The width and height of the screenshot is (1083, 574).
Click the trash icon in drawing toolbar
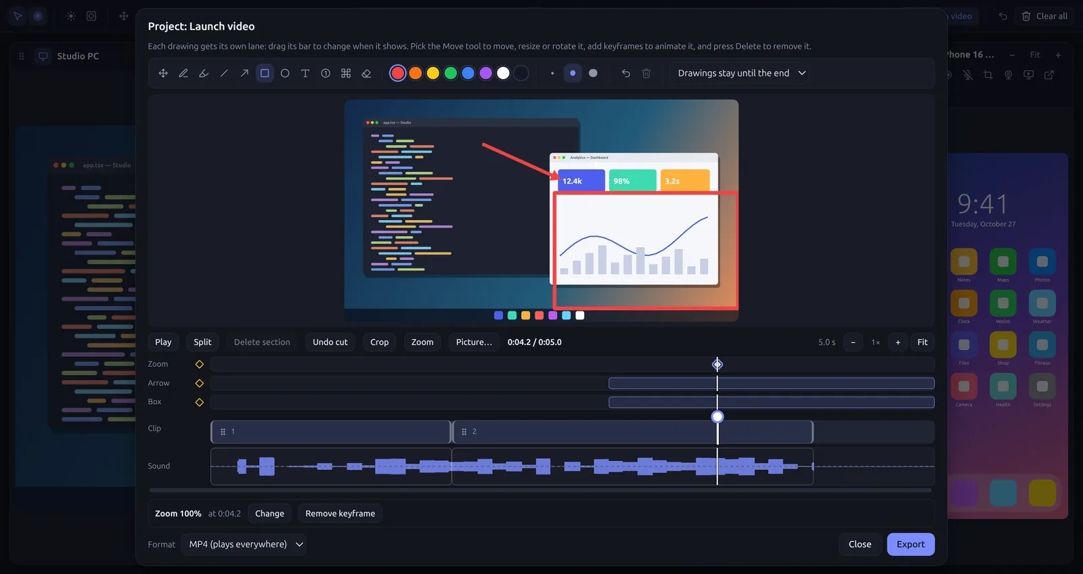[646, 73]
